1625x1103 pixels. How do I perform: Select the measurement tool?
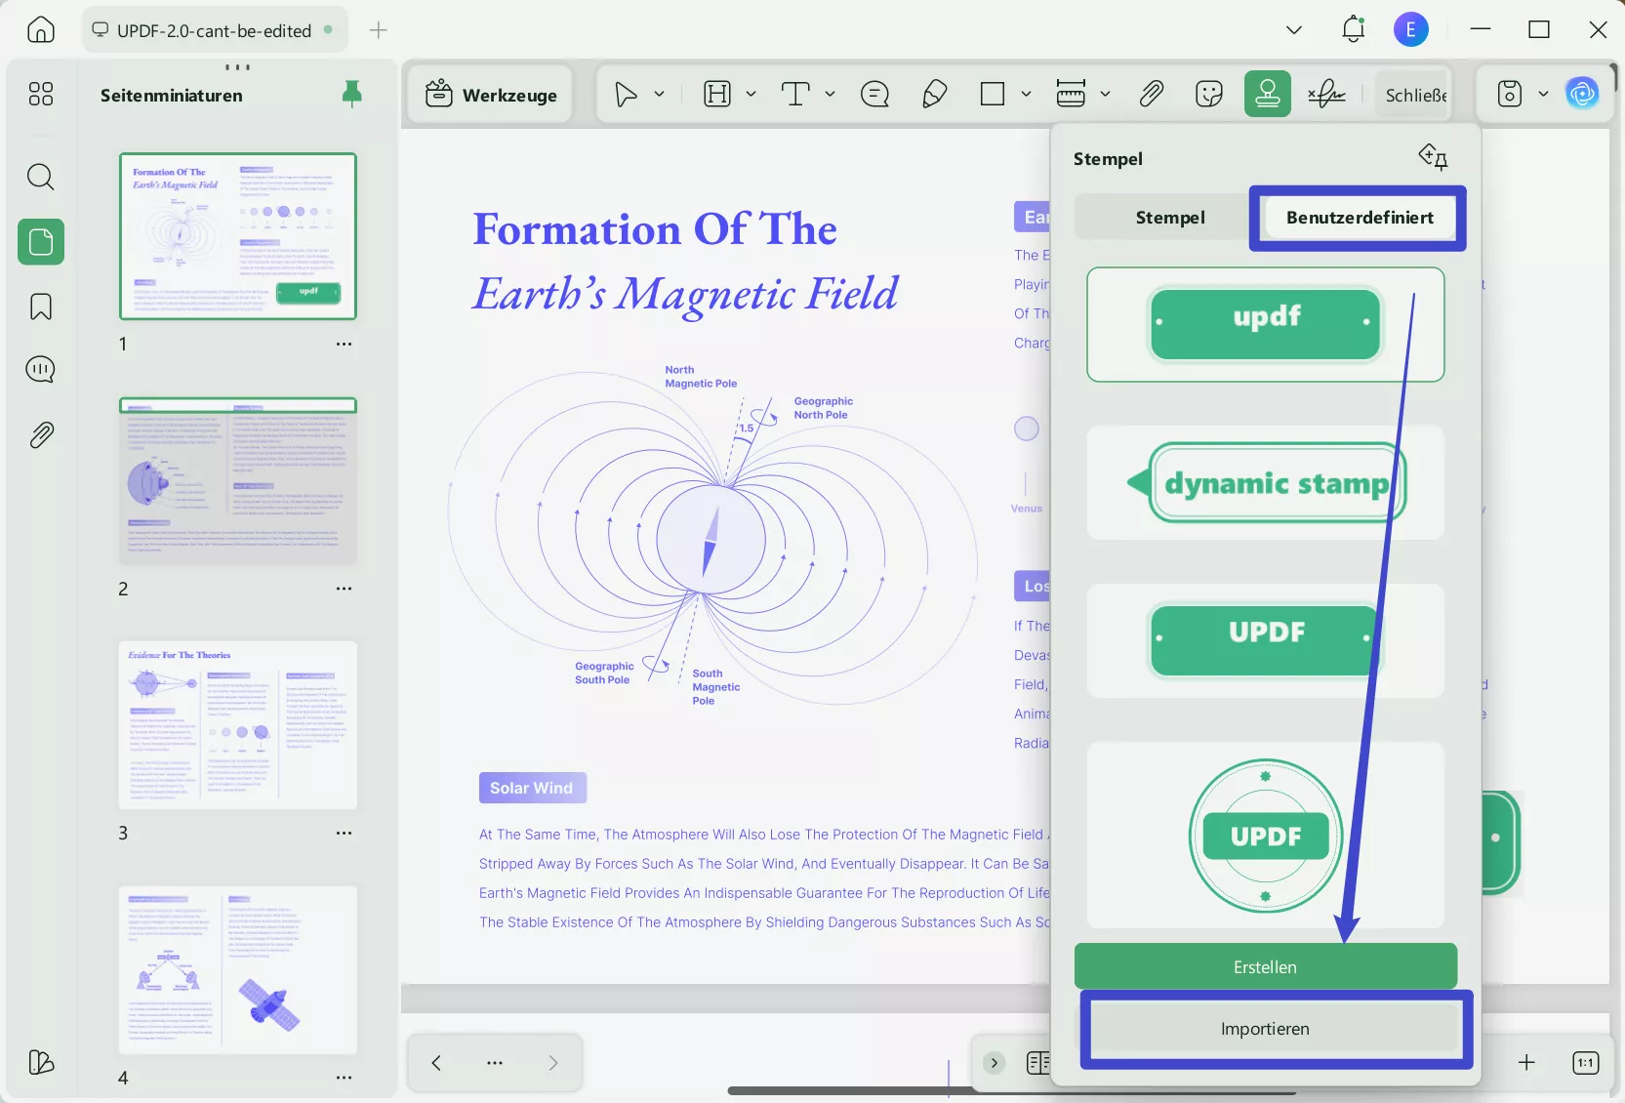tap(1071, 95)
